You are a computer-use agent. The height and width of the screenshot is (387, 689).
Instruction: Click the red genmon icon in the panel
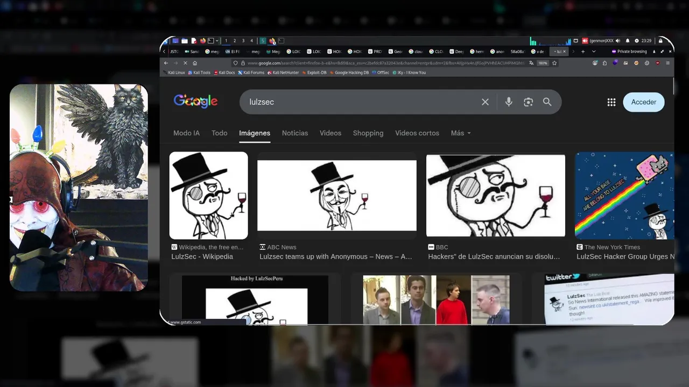pyautogui.click(x=585, y=41)
